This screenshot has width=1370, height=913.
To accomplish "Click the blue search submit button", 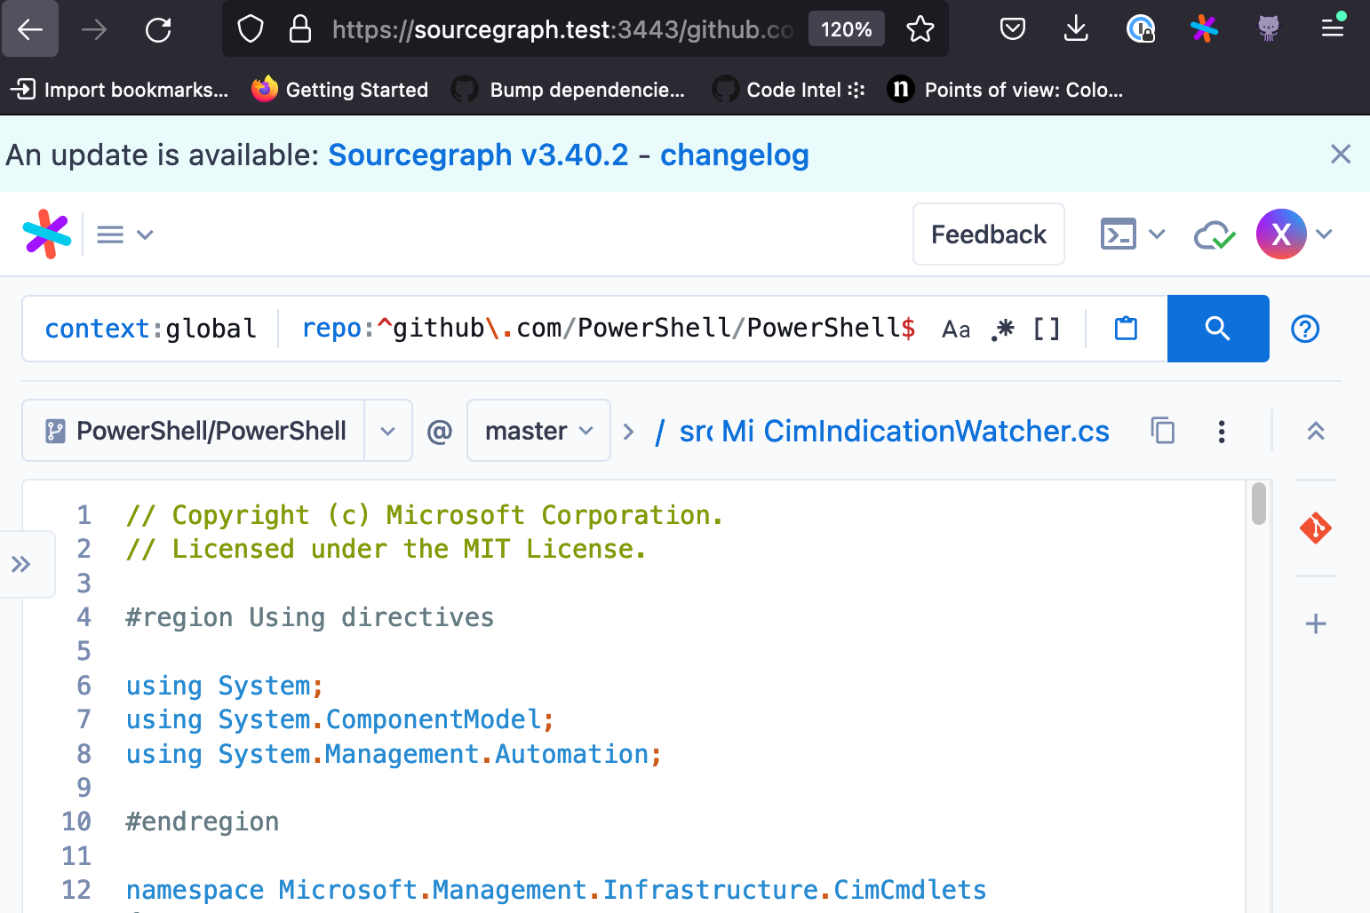I will (x=1218, y=329).
